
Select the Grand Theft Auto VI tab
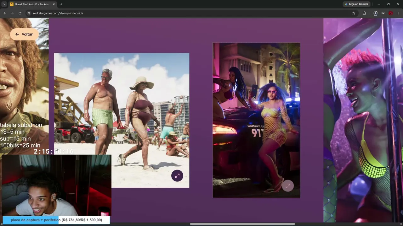coord(32,4)
